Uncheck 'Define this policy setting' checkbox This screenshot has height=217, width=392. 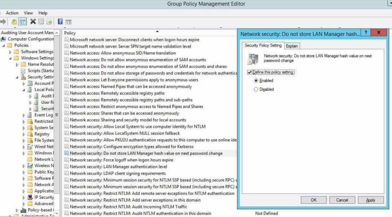click(x=250, y=72)
